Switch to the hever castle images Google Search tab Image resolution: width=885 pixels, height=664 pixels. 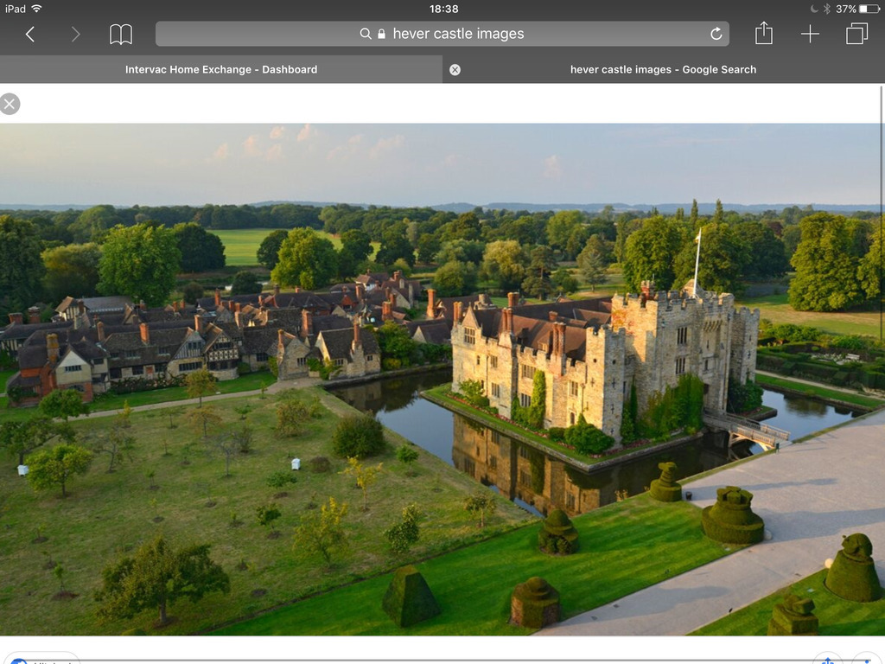663,69
